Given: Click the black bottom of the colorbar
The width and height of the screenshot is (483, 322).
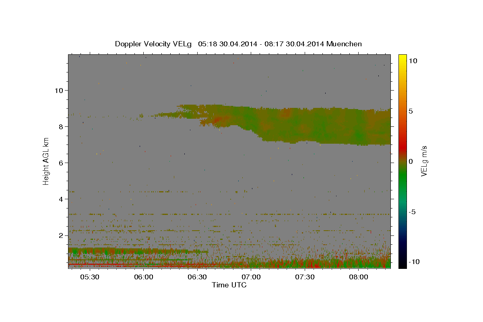Looking at the screenshot, I should (402, 264).
